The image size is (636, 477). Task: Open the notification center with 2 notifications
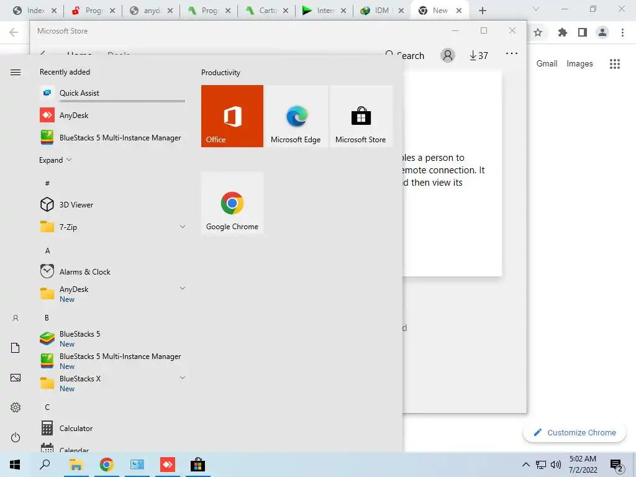coord(617,465)
